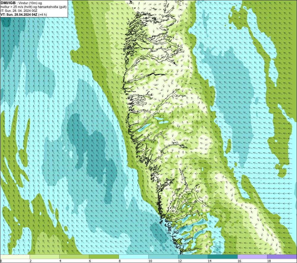Screen dimensions: 297x263
Task: Click the '18' scale label
Action: (x=269, y=261)
